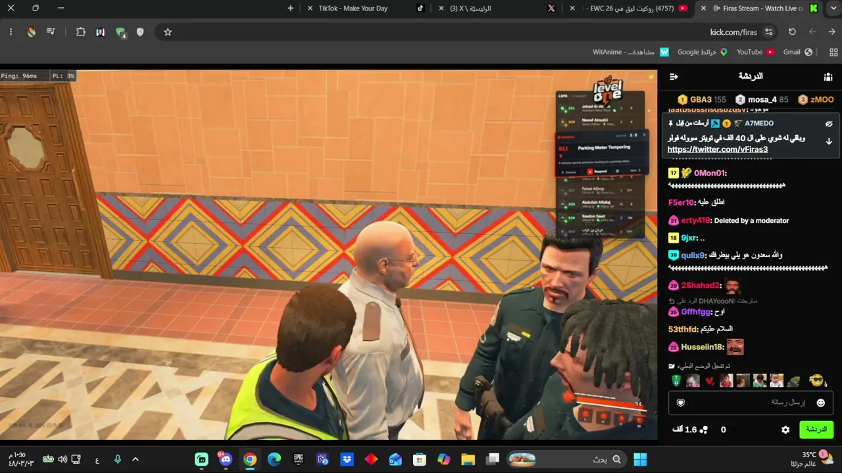The image size is (842, 473).
Task: Open the YouTube bookmark
Action: pos(755,52)
